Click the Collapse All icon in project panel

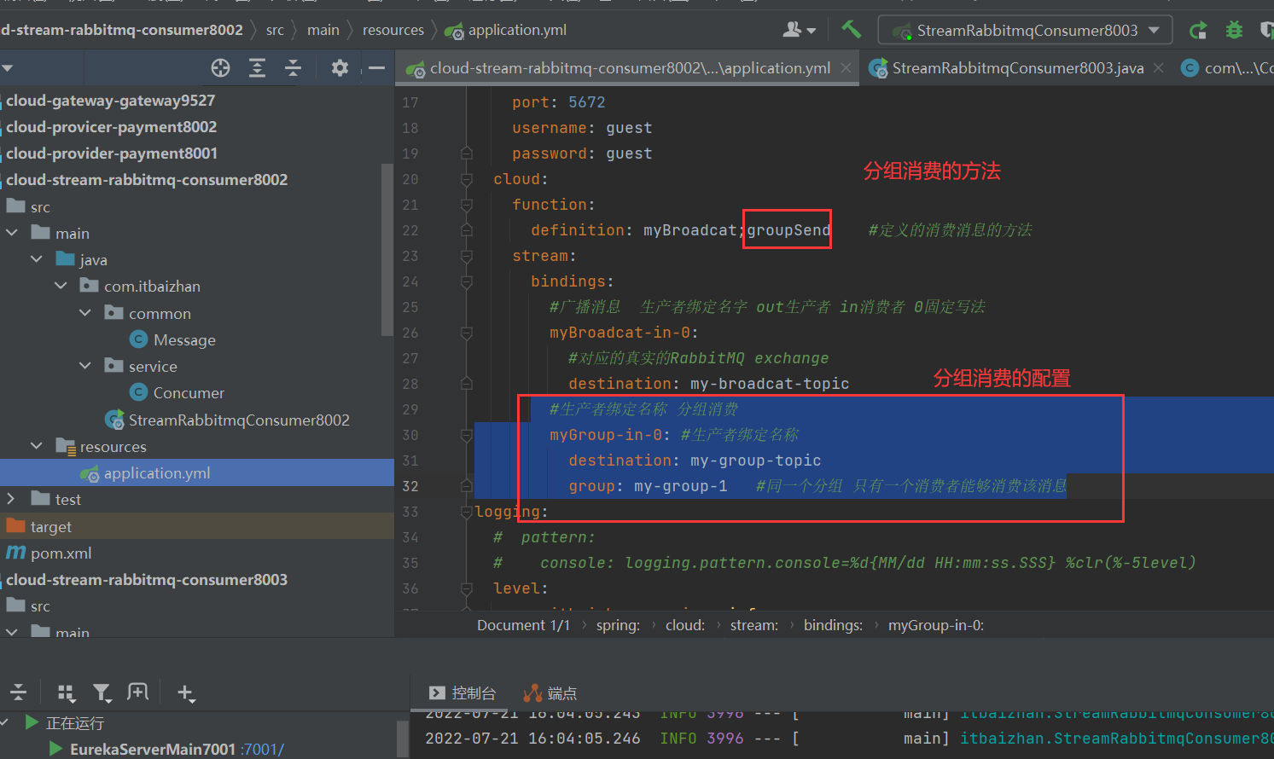tap(293, 68)
